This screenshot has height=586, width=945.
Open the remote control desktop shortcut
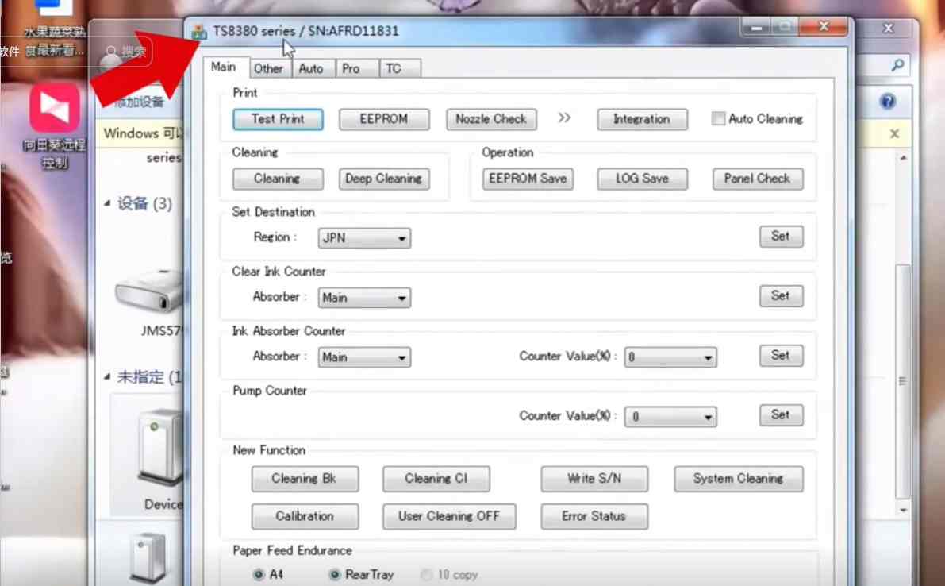coord(55,109)
